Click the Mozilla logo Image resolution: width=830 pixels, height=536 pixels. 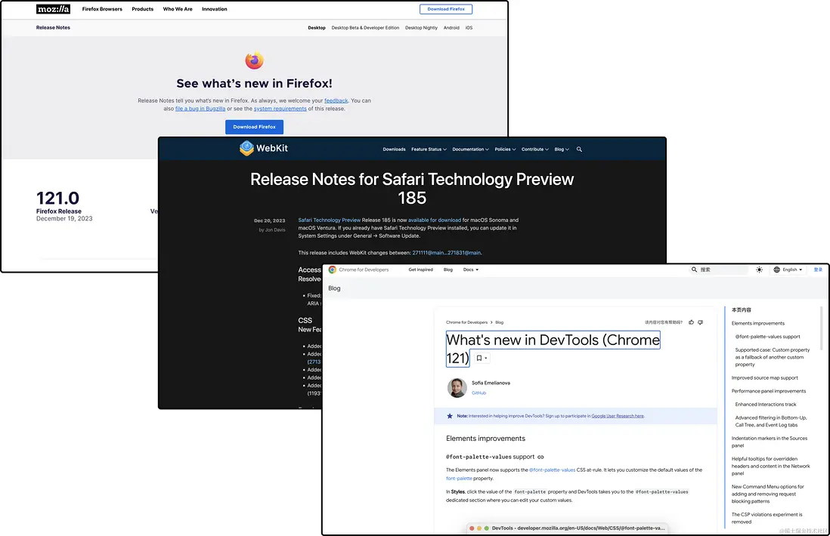point(53,9)
